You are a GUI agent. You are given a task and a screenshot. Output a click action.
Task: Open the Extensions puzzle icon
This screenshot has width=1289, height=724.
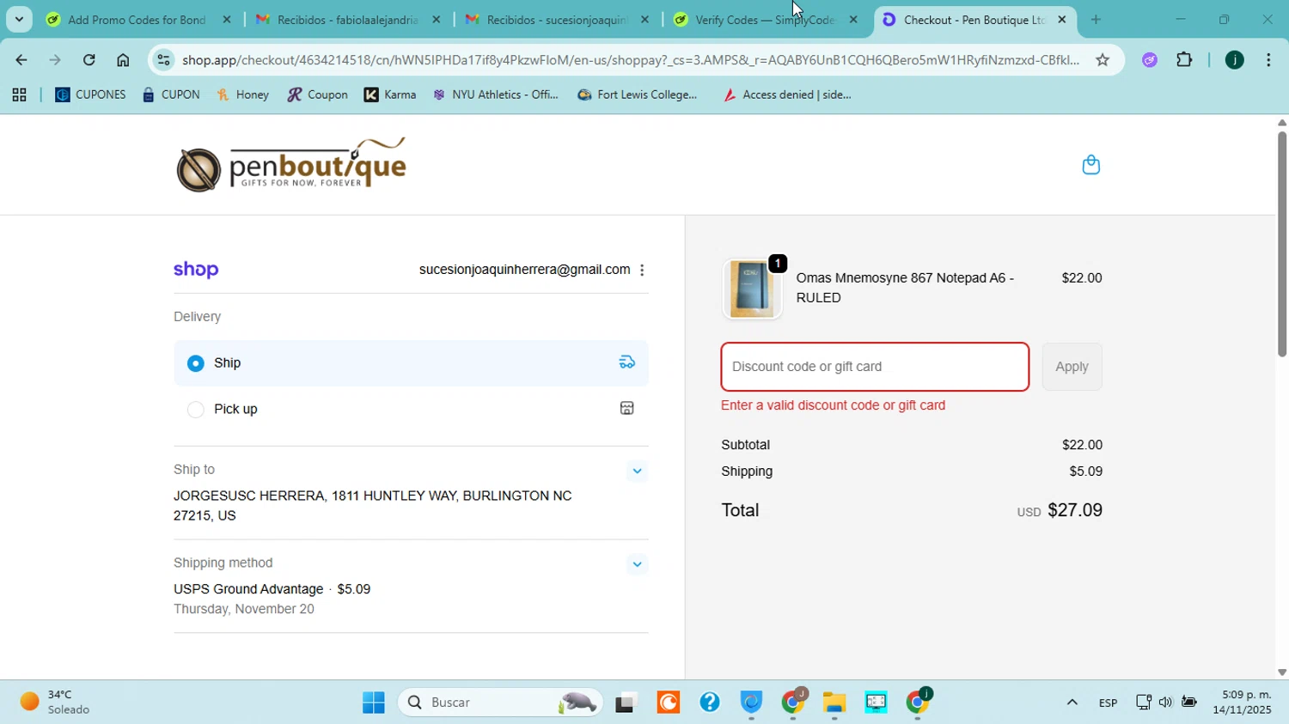click(x=1185, y=60)
